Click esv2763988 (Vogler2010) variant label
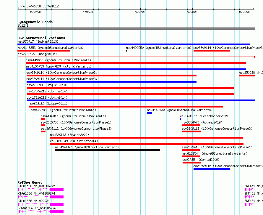263x215 pixels. pos(47,85)
